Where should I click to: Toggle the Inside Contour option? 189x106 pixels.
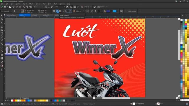tap(57, 11)
